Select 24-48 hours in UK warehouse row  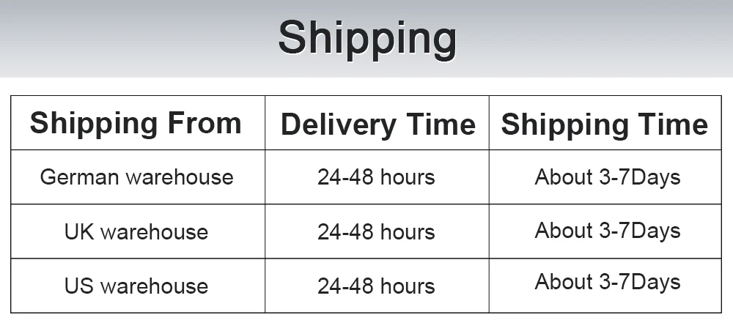point(376,231)
